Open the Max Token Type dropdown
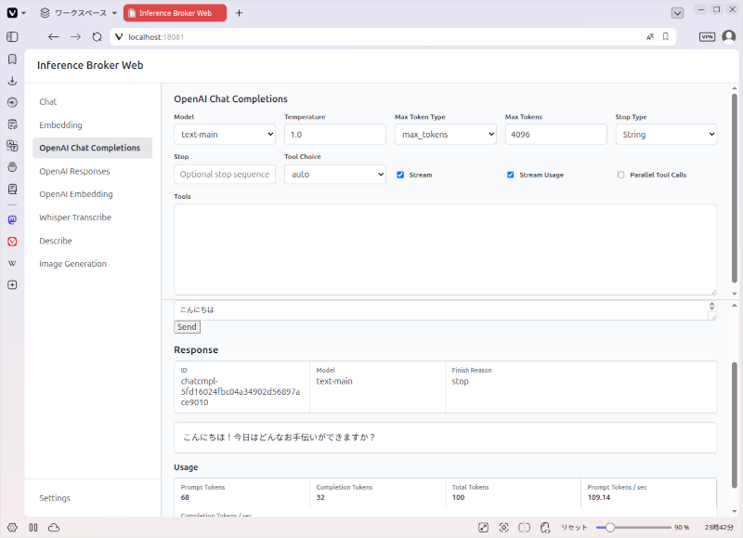The height and width of the screenshot is (538, 743). pos(446,135)
